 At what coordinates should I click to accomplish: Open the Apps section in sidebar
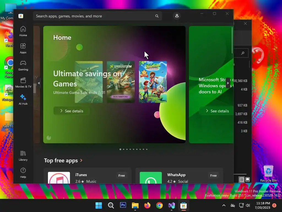pos(23,49)
